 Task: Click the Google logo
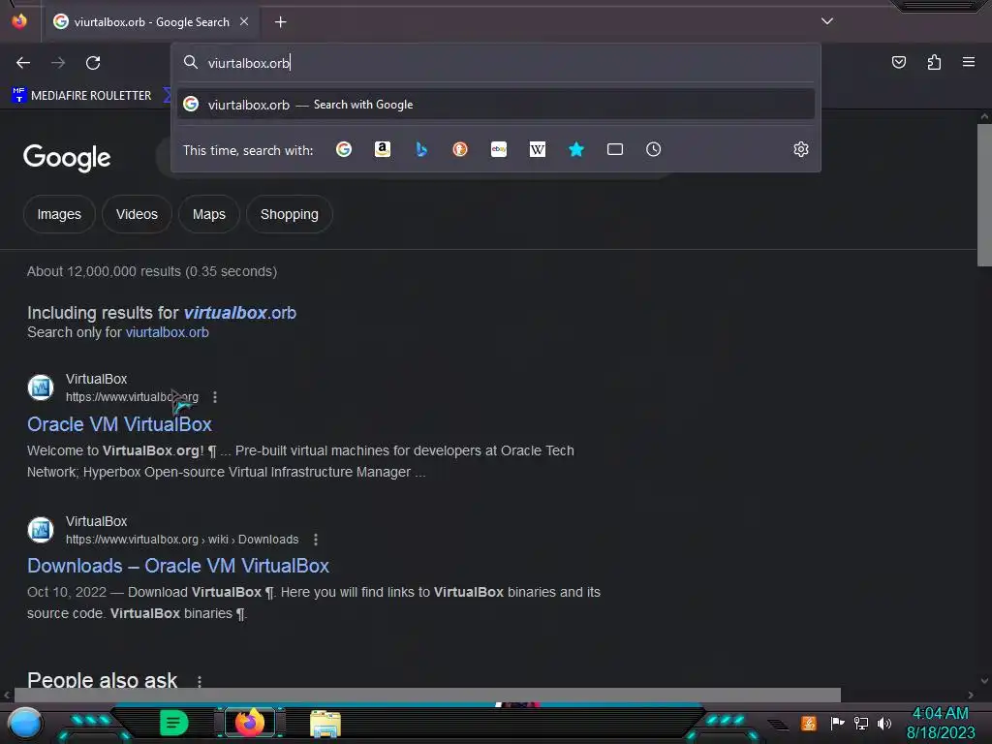point(67,158)
